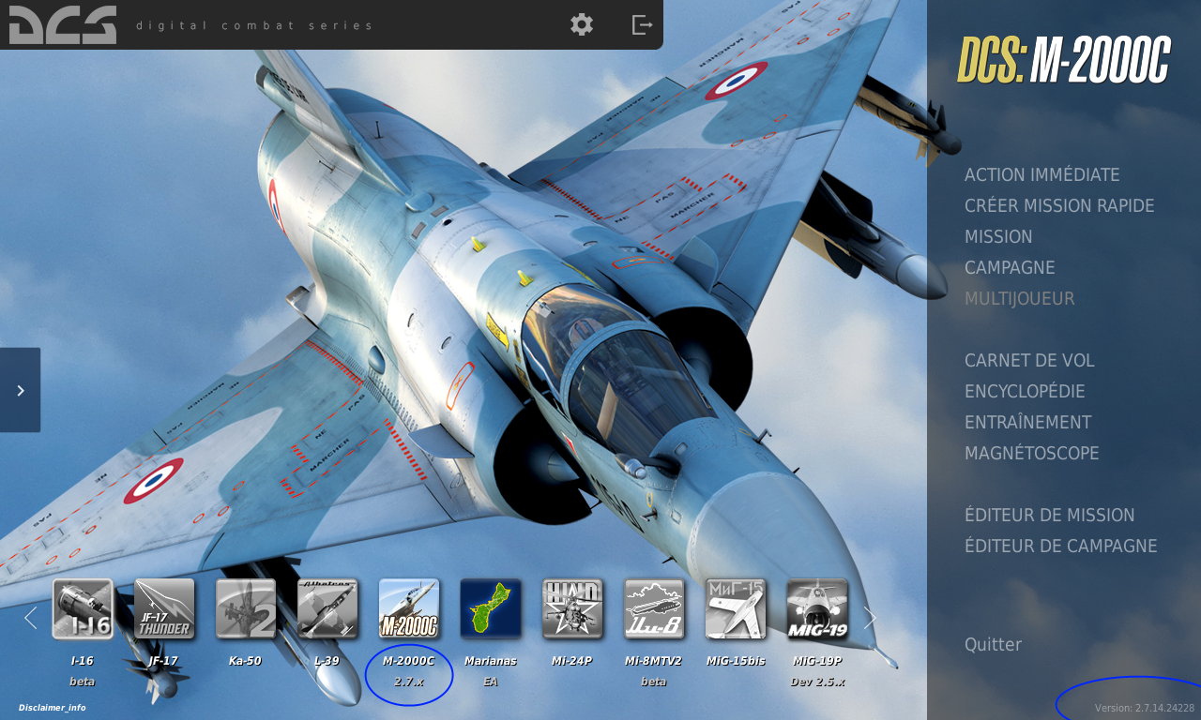Viewport: 1201px width, 720px height.
Task: Select the I-16 module icon
Action: (83, 608)
